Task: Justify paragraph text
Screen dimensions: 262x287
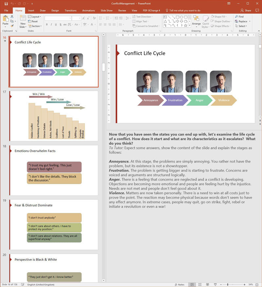Action: point(114,24)
